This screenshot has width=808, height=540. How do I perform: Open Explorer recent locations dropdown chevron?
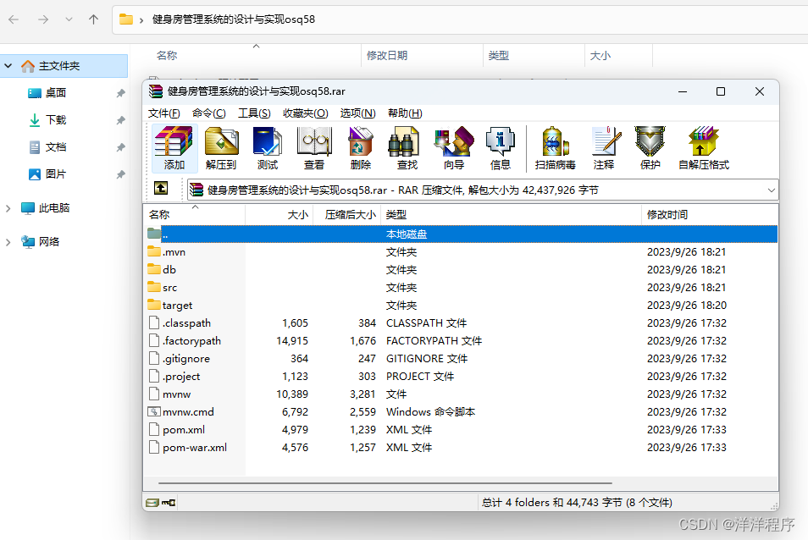(69, 19)
